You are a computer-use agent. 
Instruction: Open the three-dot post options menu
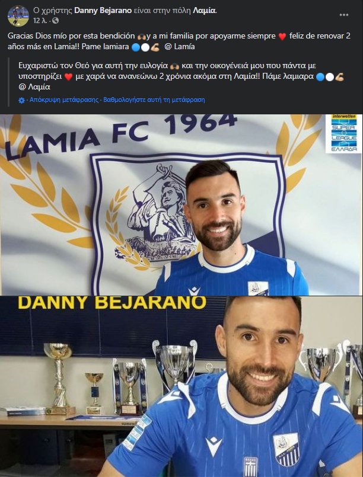(344, 15)
